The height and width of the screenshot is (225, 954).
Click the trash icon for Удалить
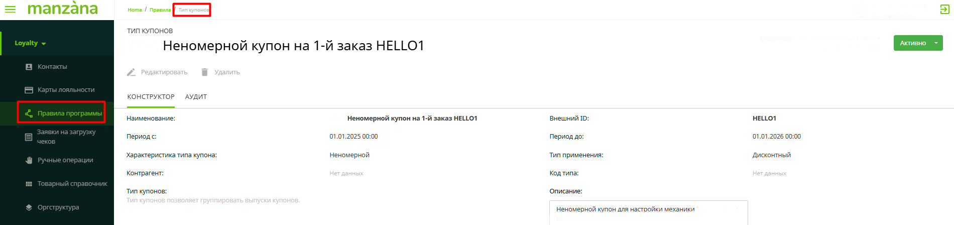pyautogui.click(x=204, y=72)
